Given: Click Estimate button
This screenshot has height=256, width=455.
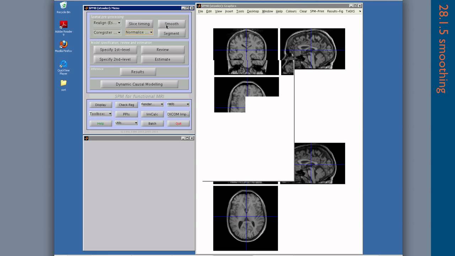Looking at the screenshot, I should point(162,59).
